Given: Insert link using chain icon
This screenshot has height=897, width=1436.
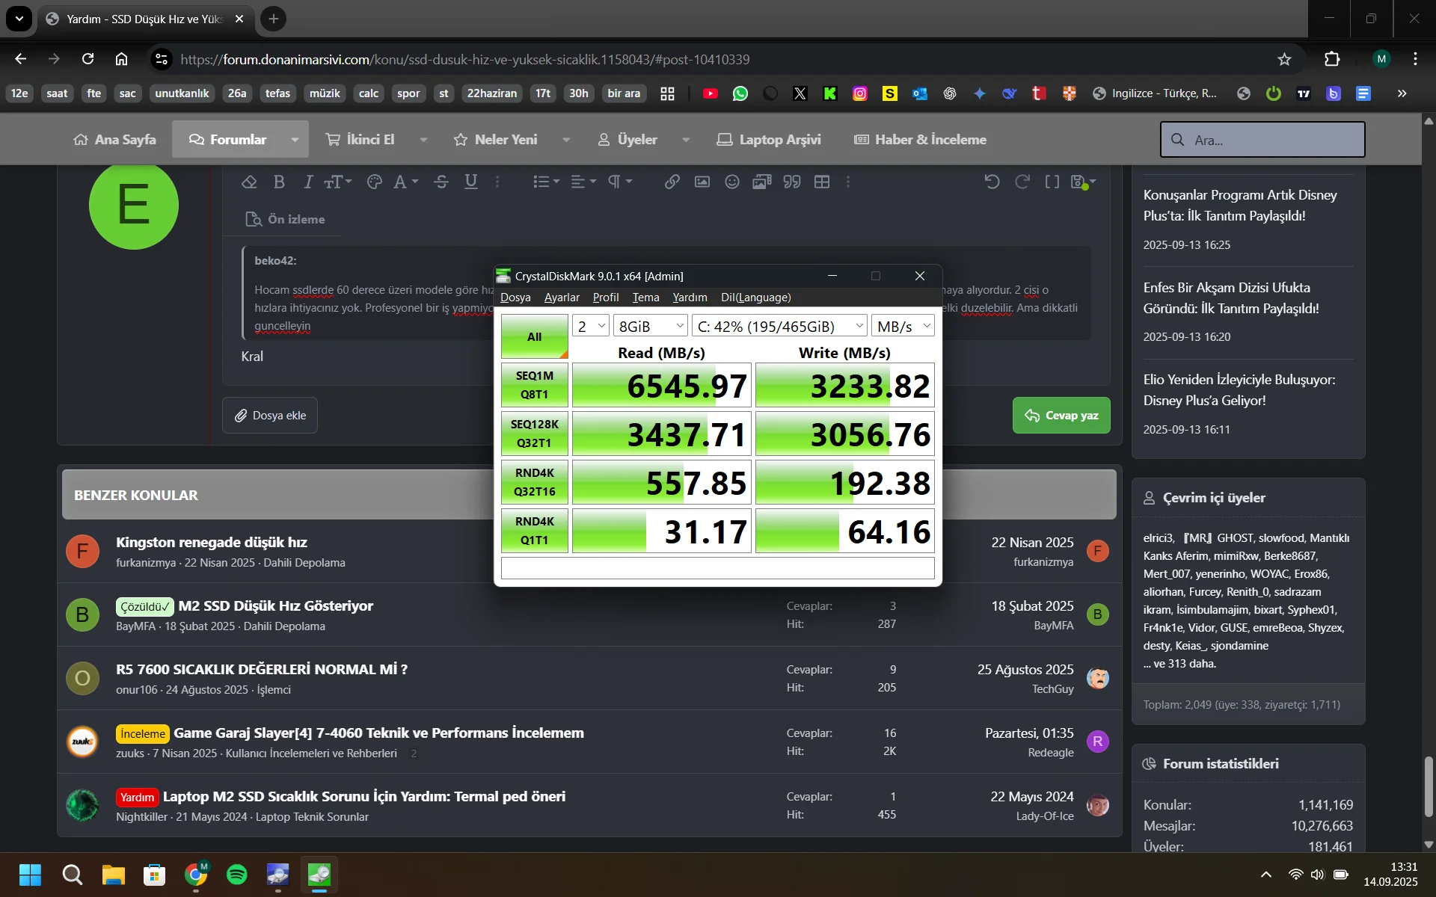Looking at the screenshot, I should [672, 182].
